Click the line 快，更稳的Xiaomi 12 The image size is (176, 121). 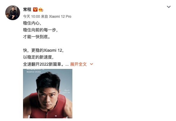click(x=43, y=50)
